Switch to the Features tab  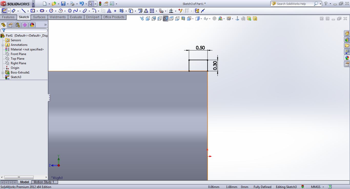tap(8, 17)
